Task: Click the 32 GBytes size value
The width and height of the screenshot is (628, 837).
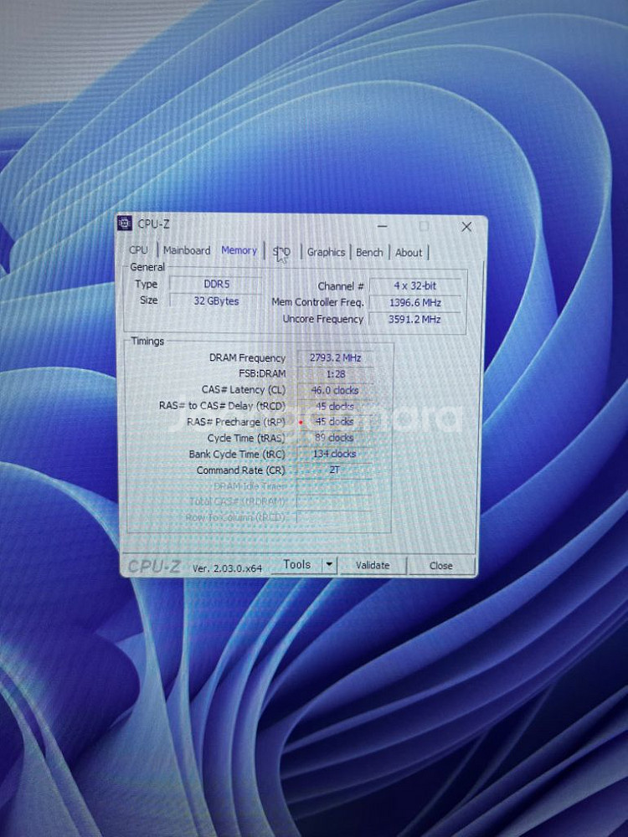Action: 216,300
